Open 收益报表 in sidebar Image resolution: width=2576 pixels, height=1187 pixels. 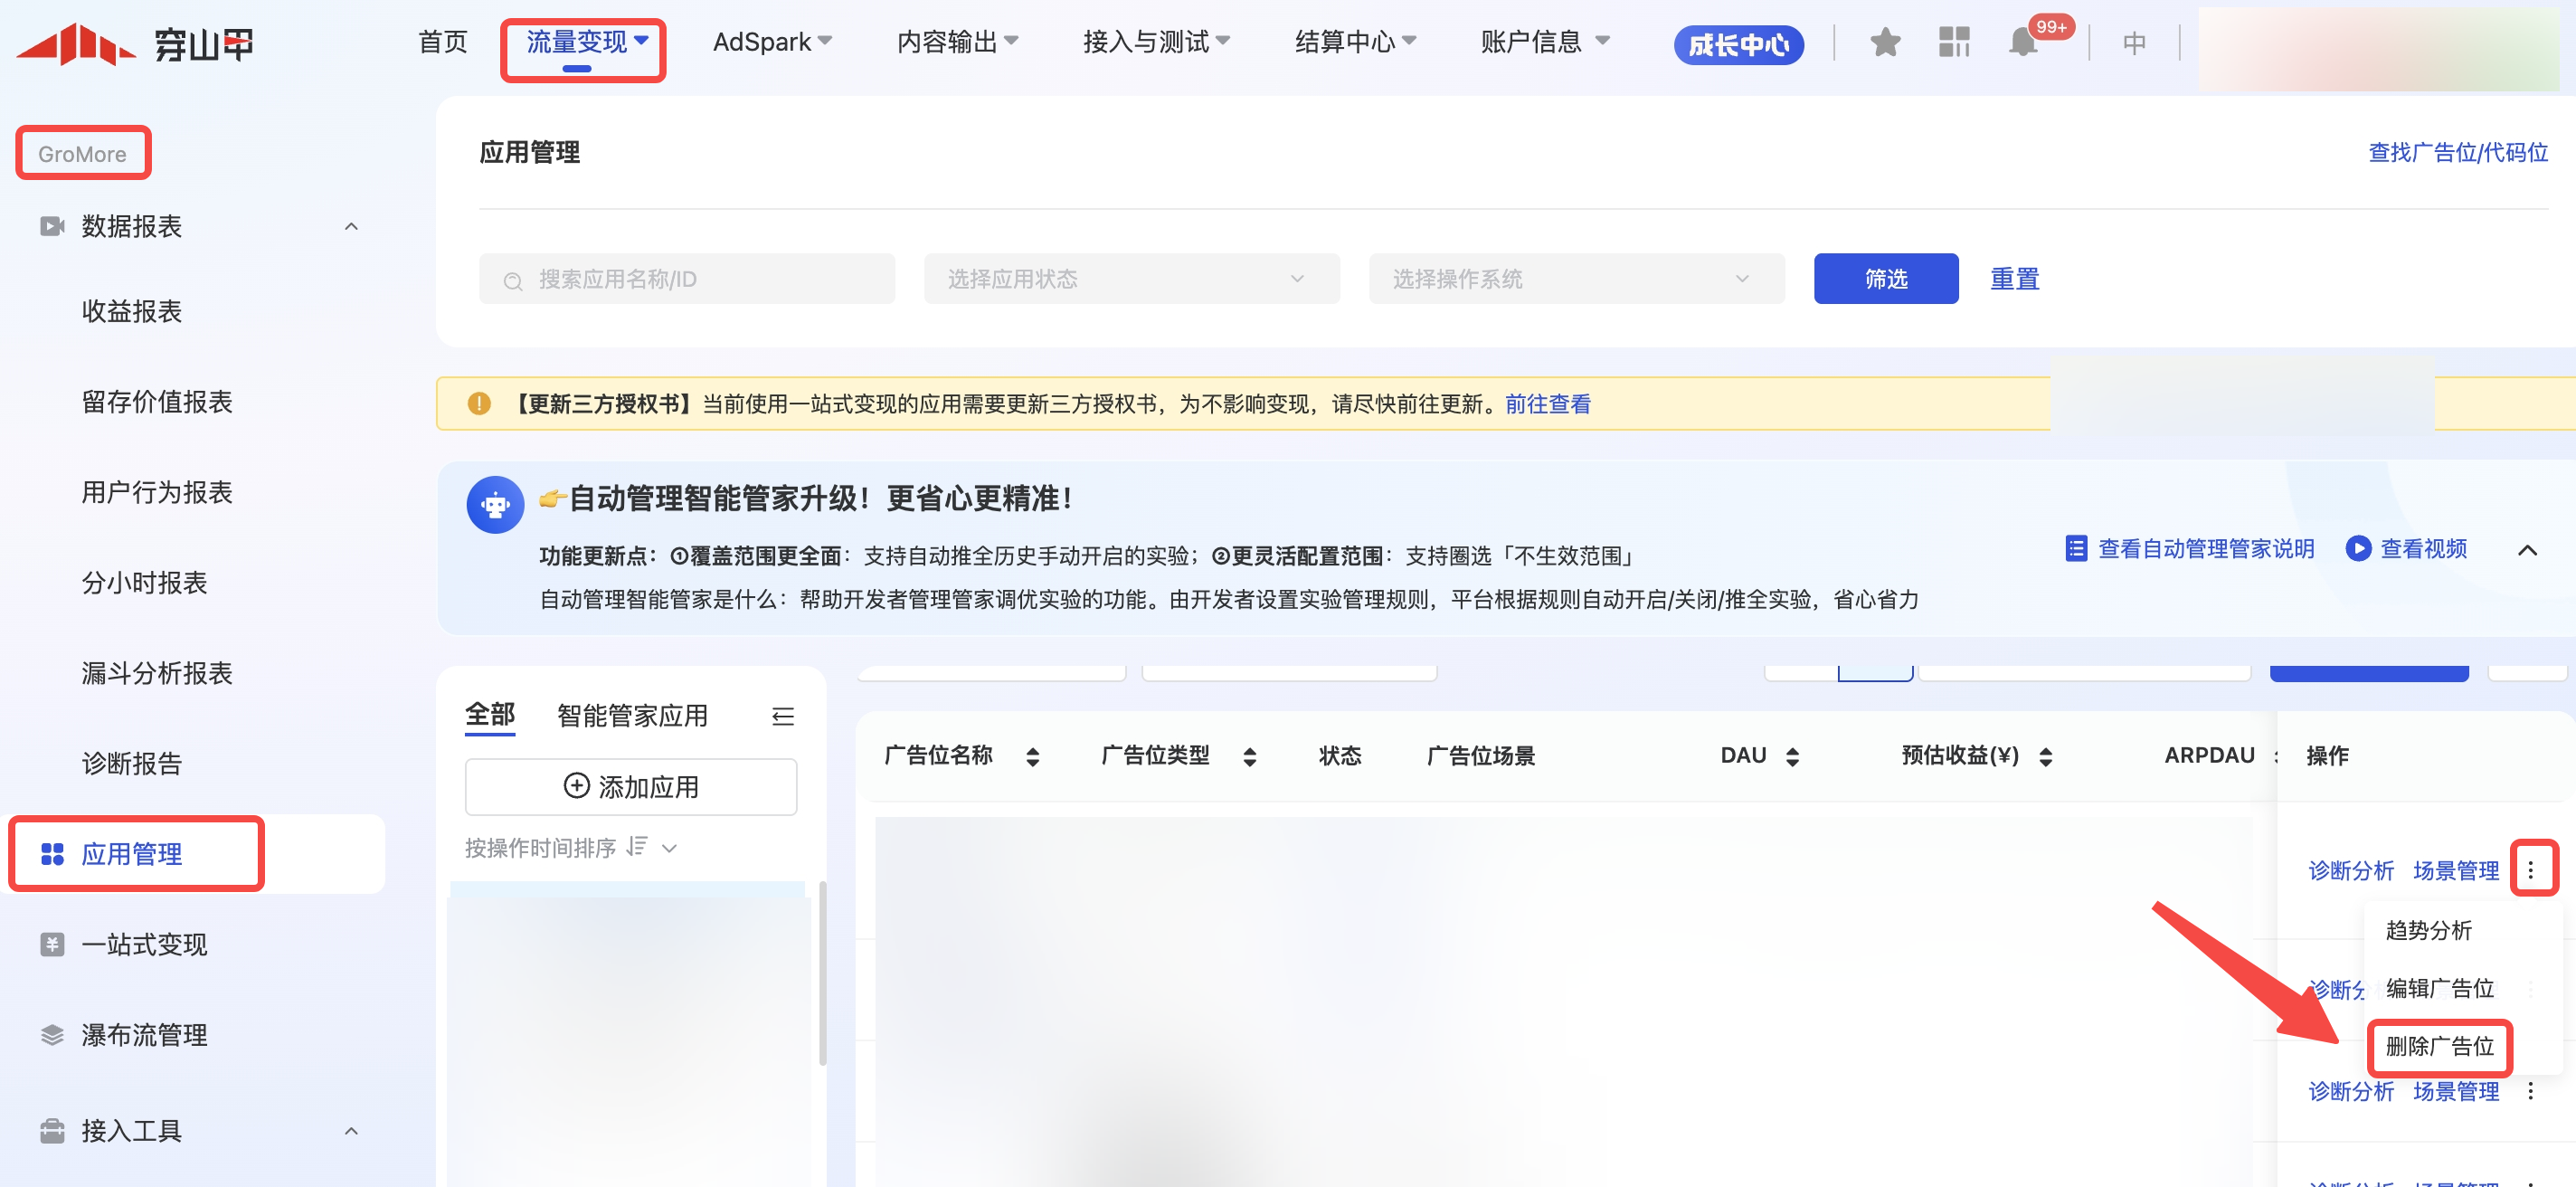131,312
